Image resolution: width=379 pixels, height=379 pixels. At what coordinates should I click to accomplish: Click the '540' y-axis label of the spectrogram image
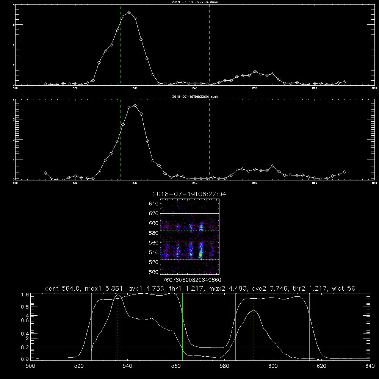(154, 252)
